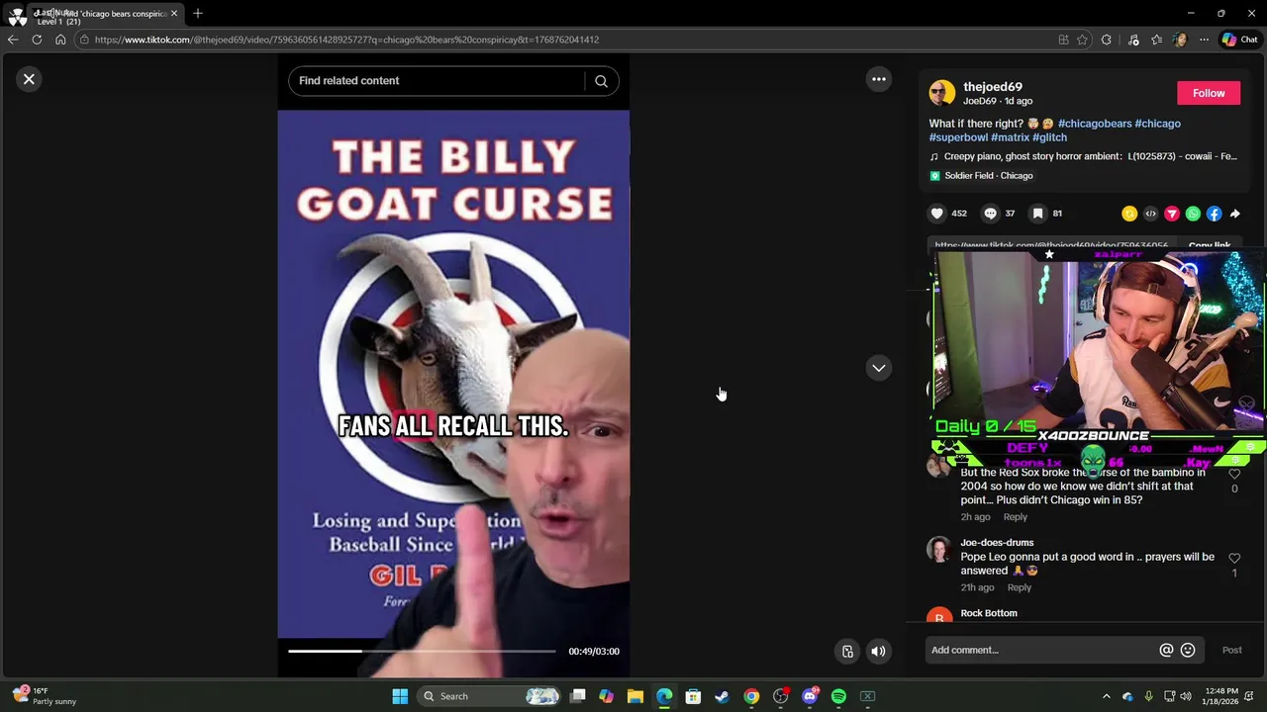Open browser profile avatar
1267x712 pixels.
(x=1180, y=40)
